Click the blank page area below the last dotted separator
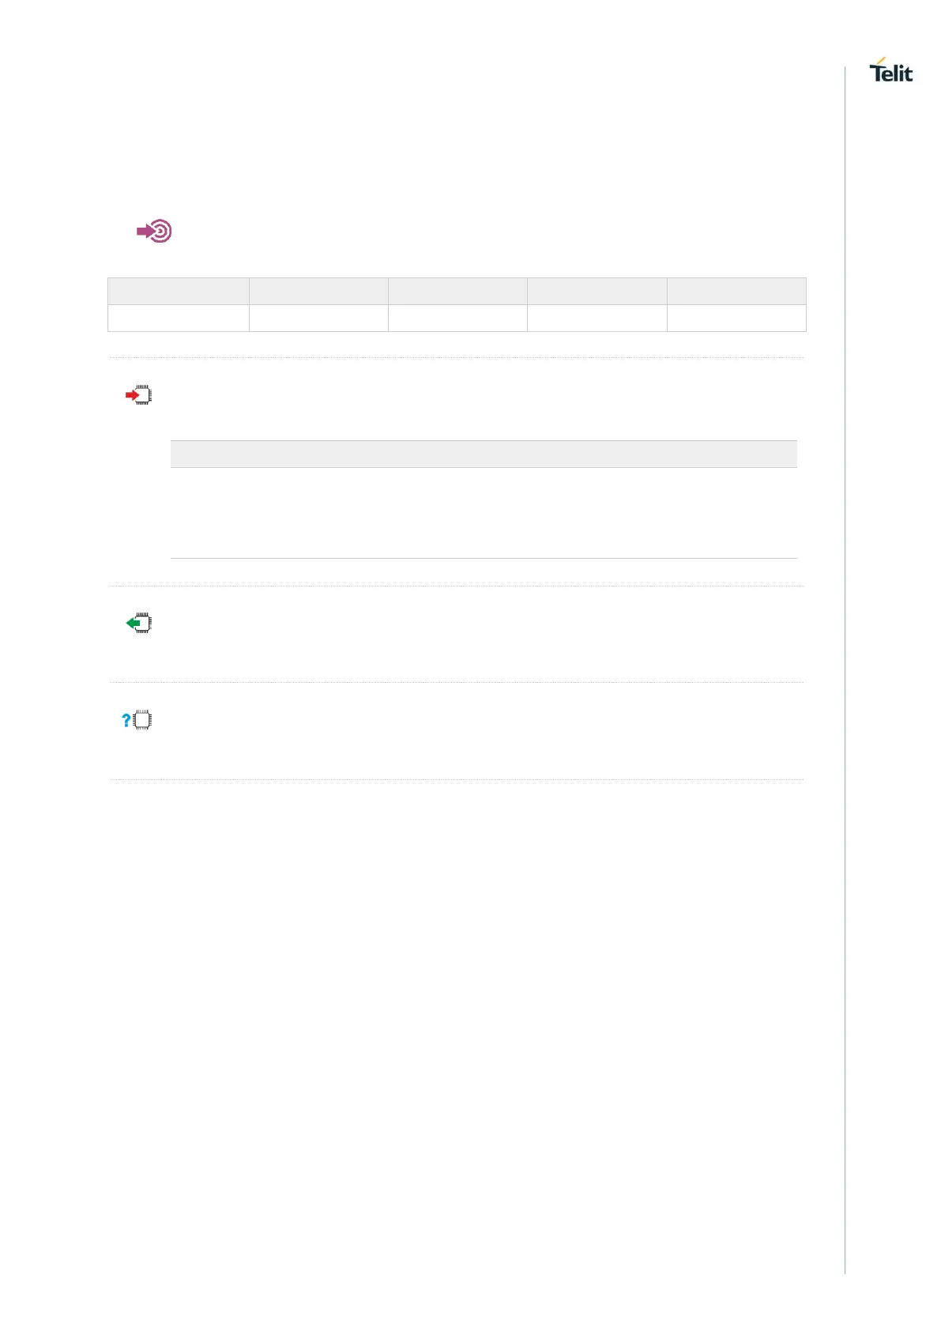The height and width of the screenshot is (1331, 941). pyautogui.click(x=457, y=988)
